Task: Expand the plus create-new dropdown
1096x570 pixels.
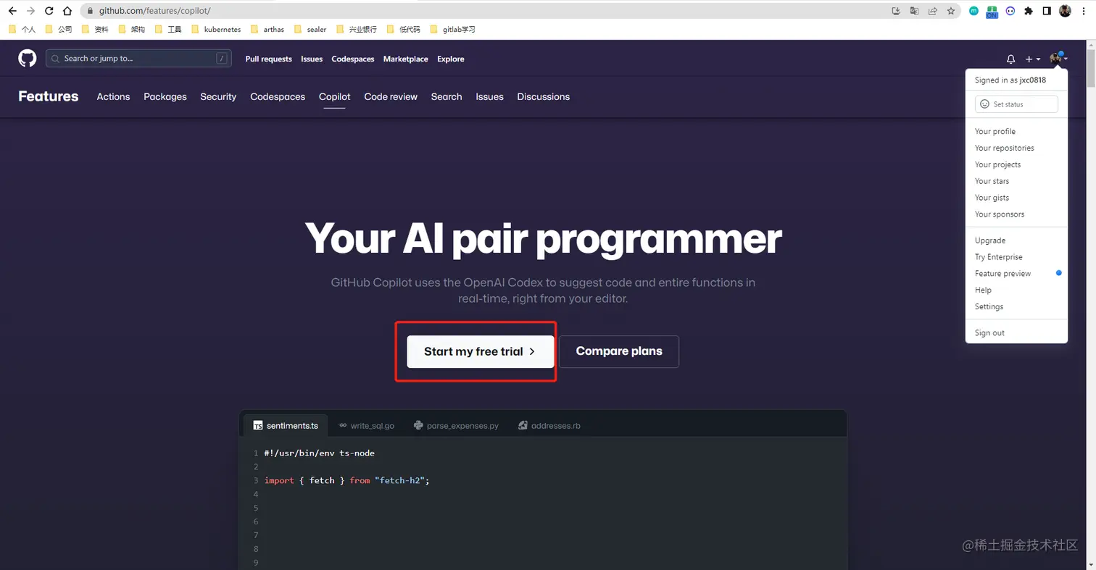Action: tap(1033, 59)
